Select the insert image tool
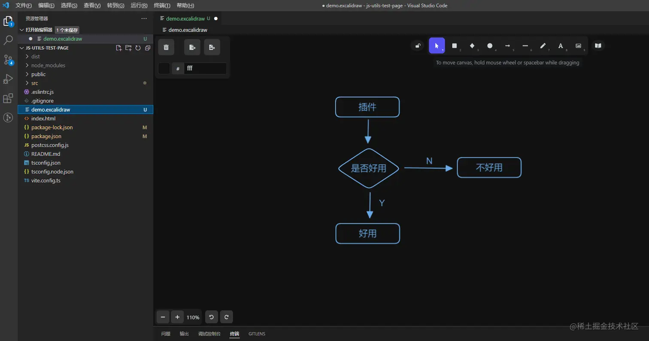The height and width of the screenshot is (341, 649). tap(578, 46)
